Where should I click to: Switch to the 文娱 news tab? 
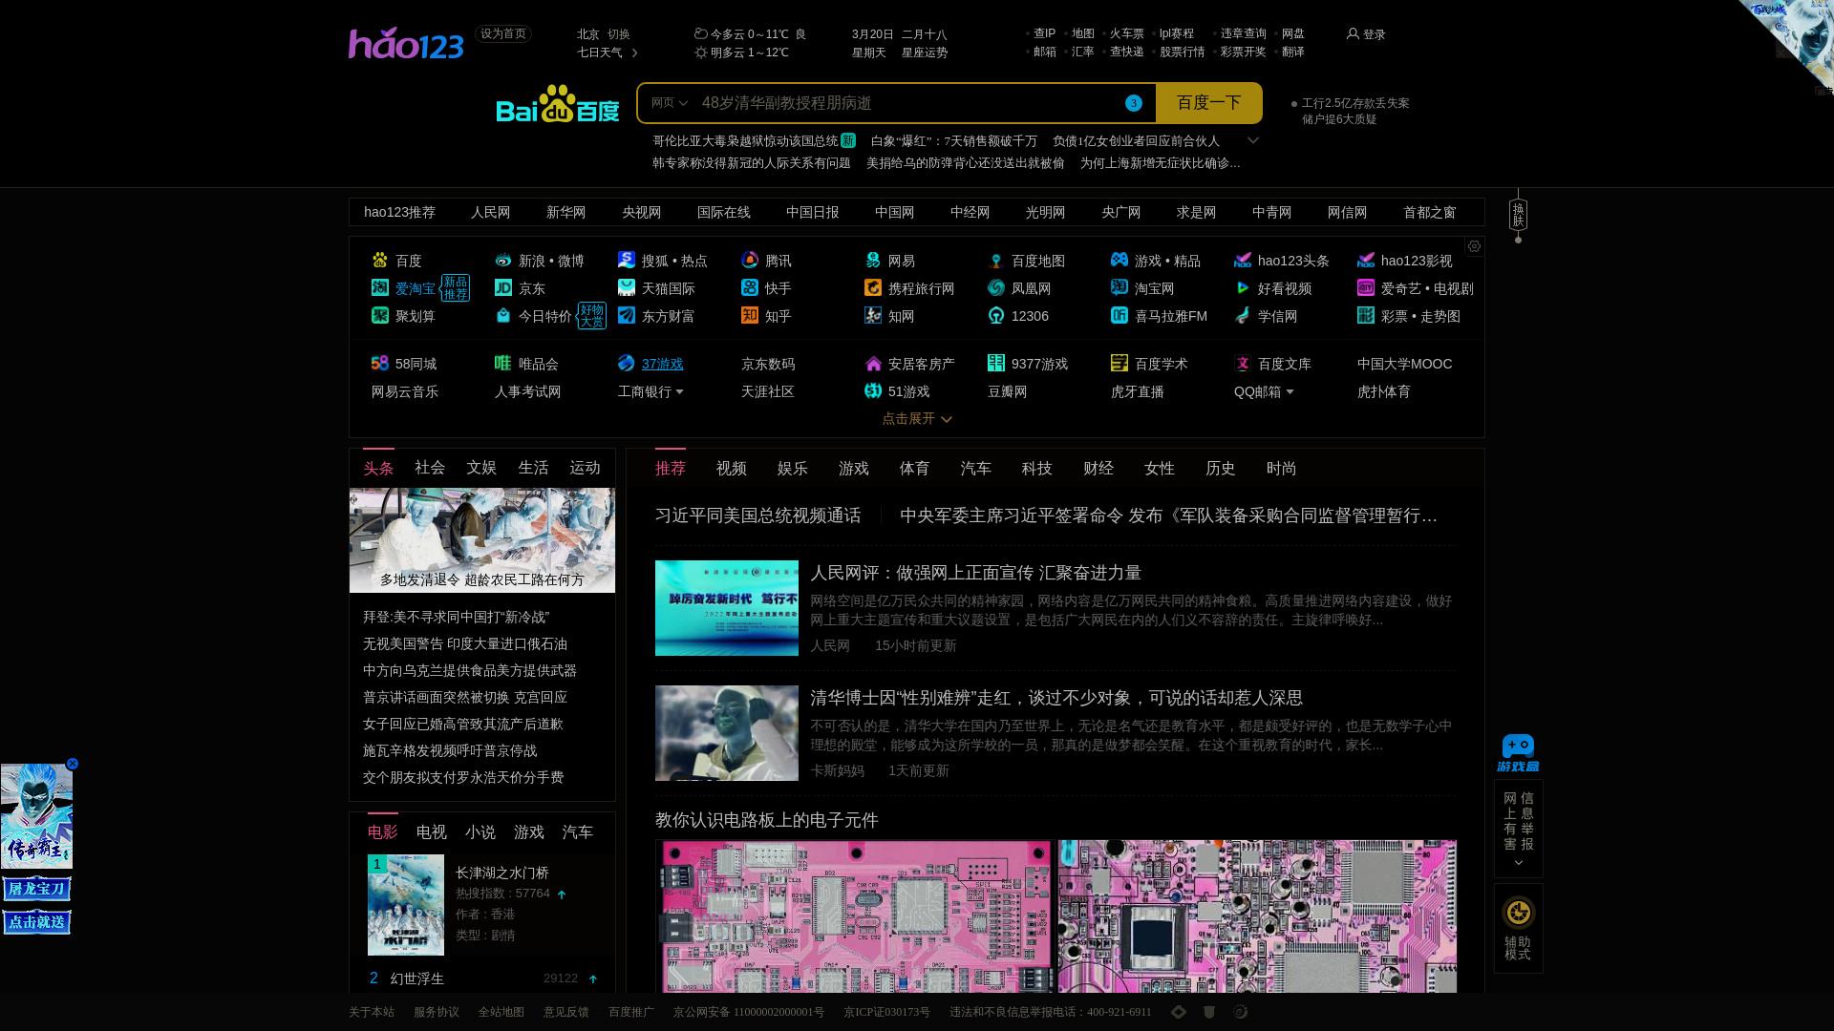pyautogui.click(x=481, y=468)
